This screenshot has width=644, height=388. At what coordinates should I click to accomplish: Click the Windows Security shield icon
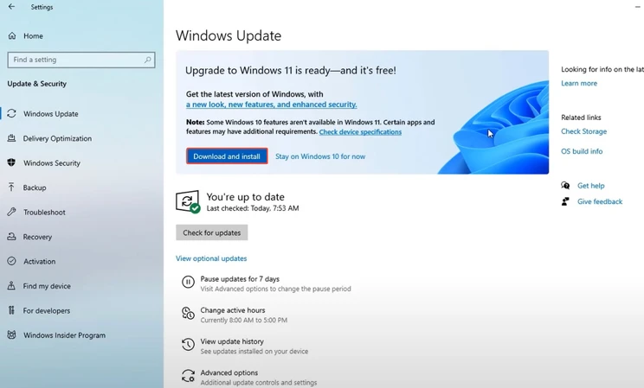click(11, 162)
